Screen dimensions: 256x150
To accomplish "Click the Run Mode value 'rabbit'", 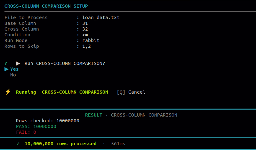I will coord(91,40).
